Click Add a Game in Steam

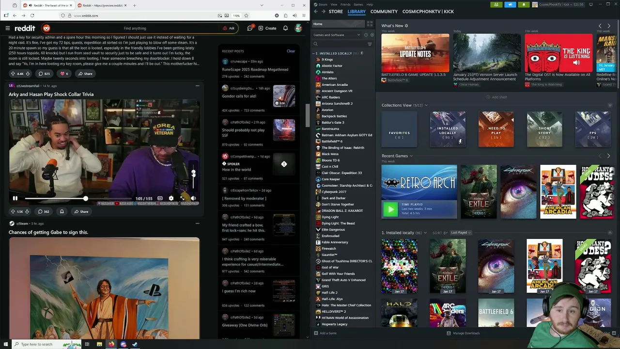[x=325, y=333]
